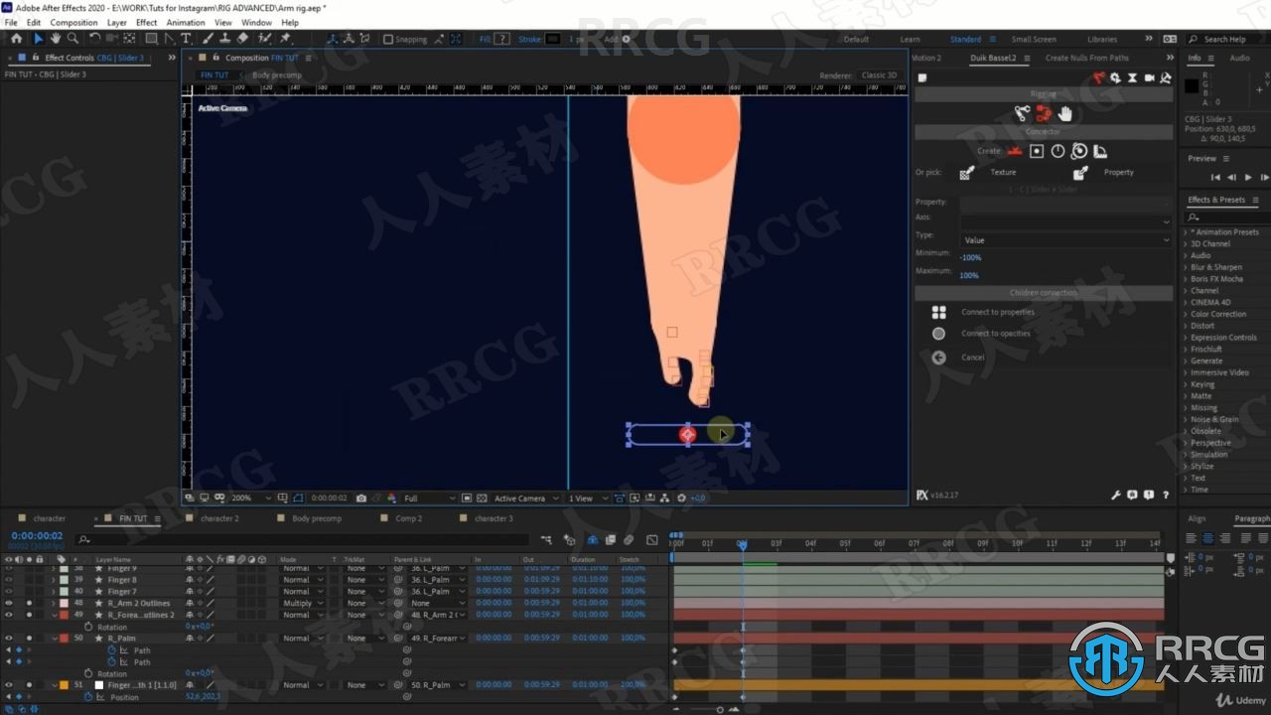Select the Zoom magnifier tool

72,39
